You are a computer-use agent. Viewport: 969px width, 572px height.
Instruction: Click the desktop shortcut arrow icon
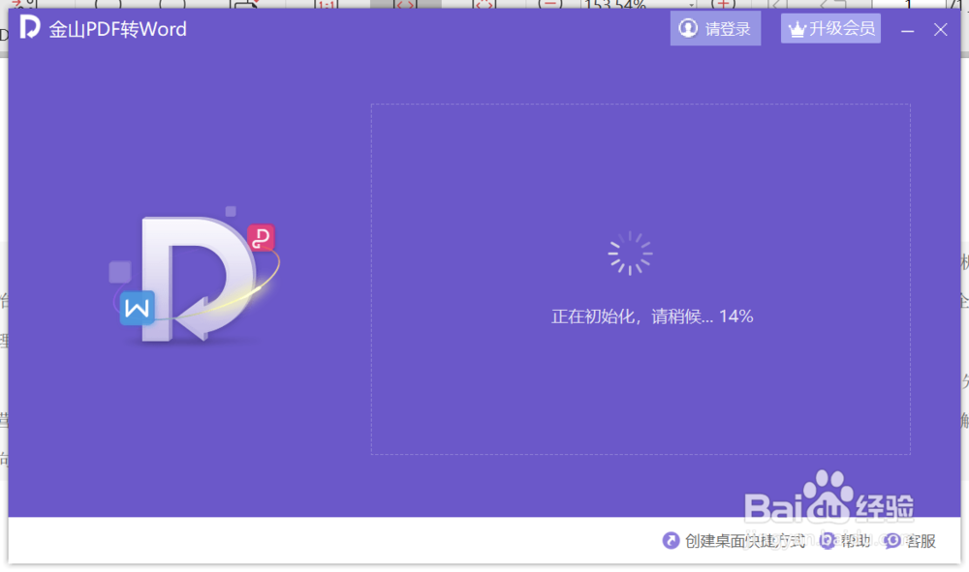click(670, 540)
